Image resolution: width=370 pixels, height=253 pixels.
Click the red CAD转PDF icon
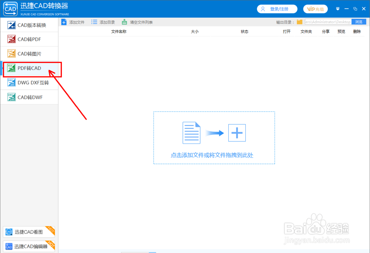pos(11,39)
